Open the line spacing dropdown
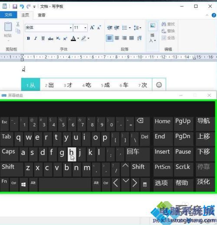 pos(138,27)
